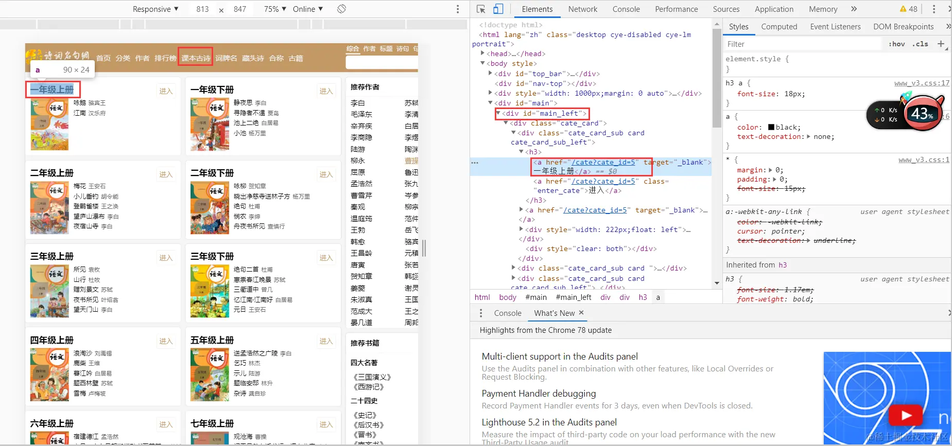Image resolution: width=952 pixels, height=446 pixels.
Task: Open the console drawer kebab menu
Action: point(481,313)
